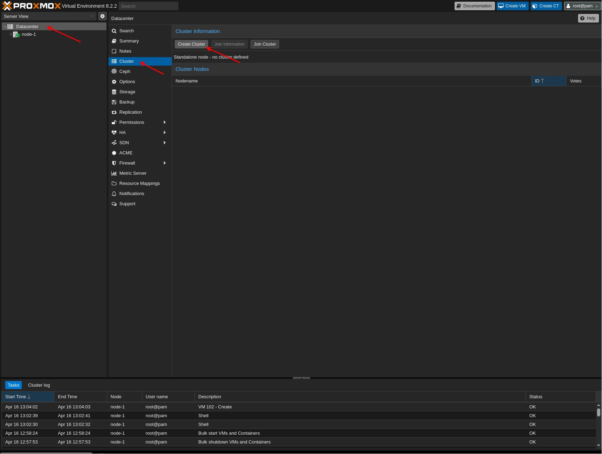Click into the top search field
This screenshot has height=454, width=602.
pos(148,6)
